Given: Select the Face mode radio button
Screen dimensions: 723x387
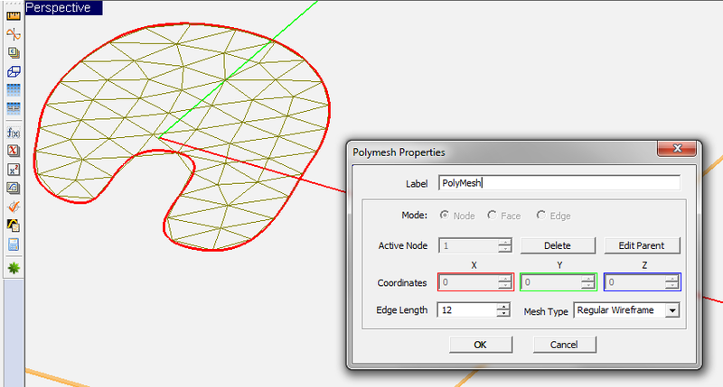Looking at the screenshot, I should (x=492, y=216).
